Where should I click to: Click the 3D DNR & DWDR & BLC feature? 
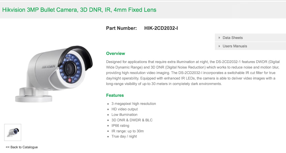[132, 120]
